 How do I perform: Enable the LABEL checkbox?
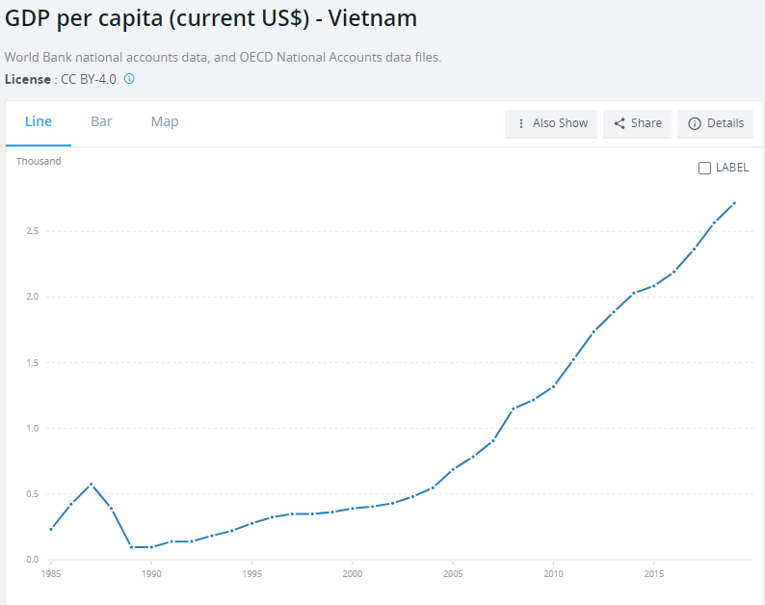click(x=705, y=168)
